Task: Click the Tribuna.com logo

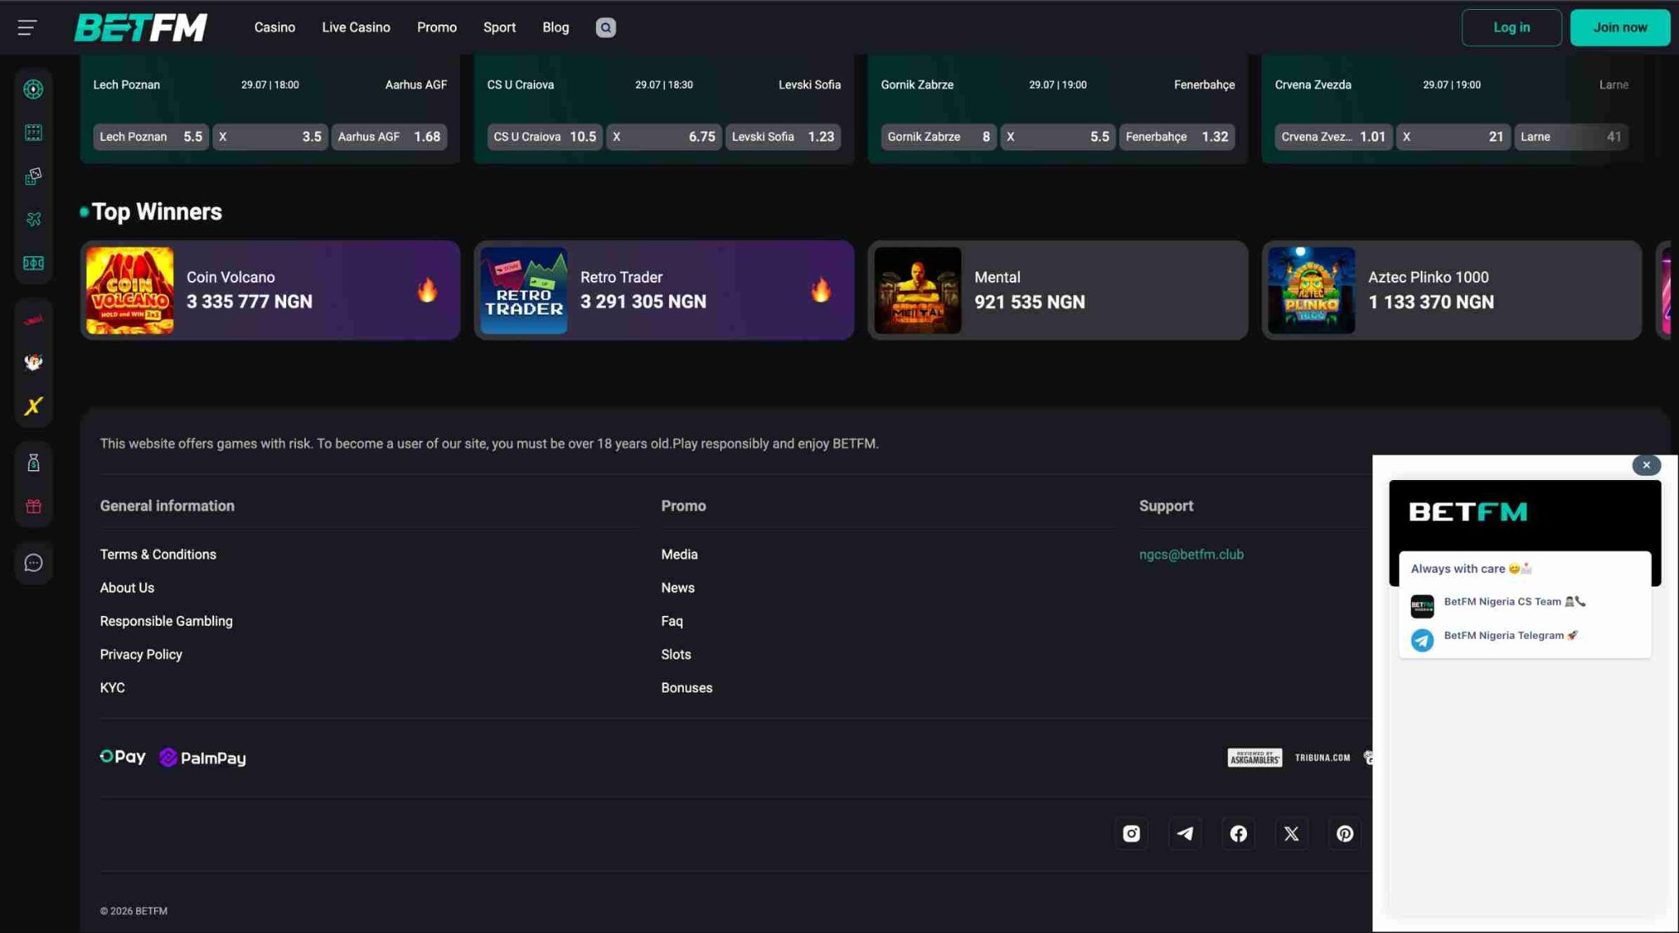Action: point(1322,758)
